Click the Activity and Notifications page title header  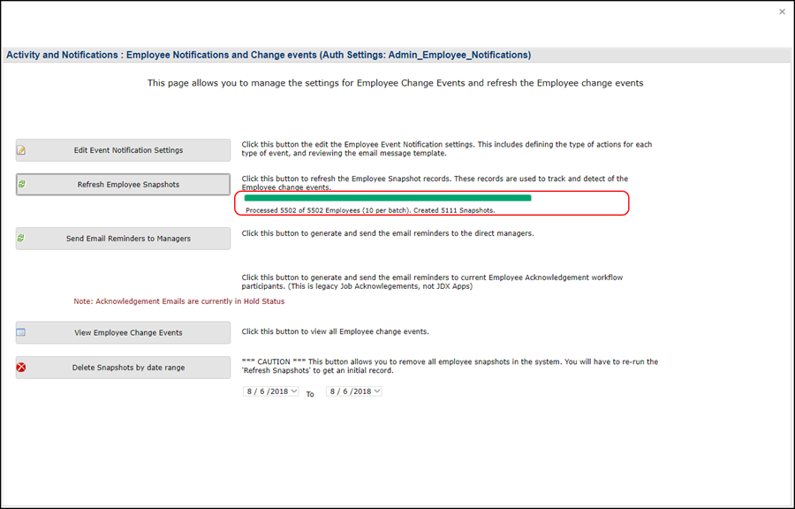[269, 55]
